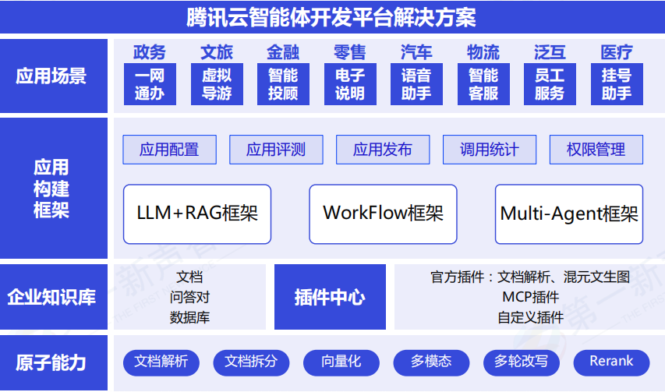Viewport: 665px width, 392px height.
Task: Click the 泛互 industry heading
Action: pos(550,52)
